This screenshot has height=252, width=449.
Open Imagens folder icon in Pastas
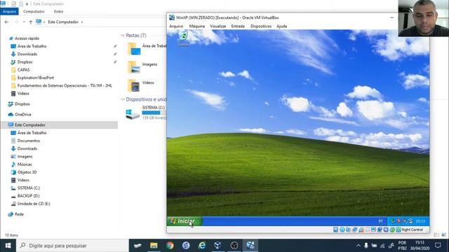[x=134, y=67]
